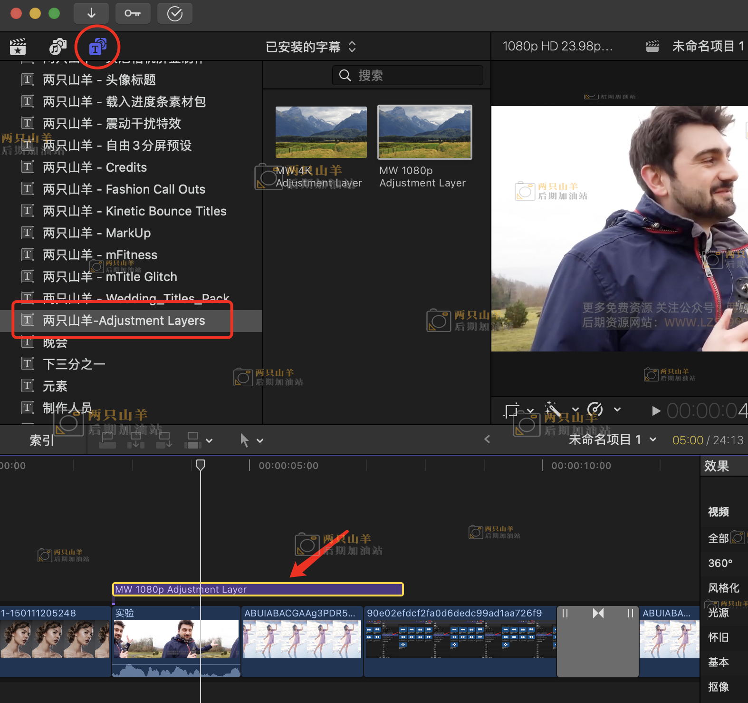Image resolution: width=748 pixels, height=703 pixels.
Task: Toggle the Photos and Audio sidebar
Action: click(x=58, y=47)
